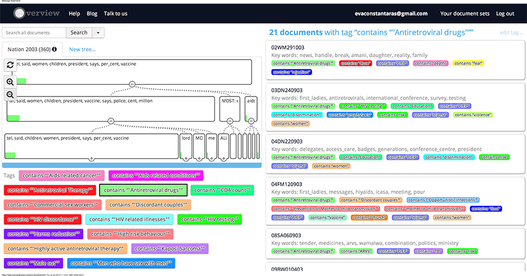
Task: Open the New tree link
Action: [82, 49]
